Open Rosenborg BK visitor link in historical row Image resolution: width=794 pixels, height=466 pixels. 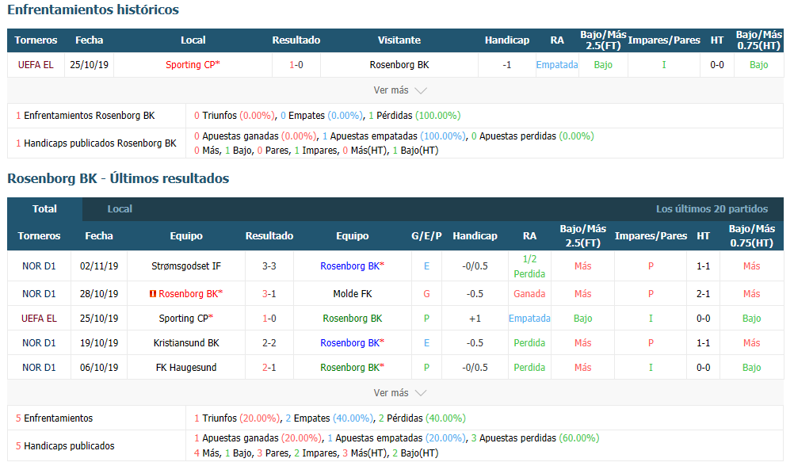[399, 65]
